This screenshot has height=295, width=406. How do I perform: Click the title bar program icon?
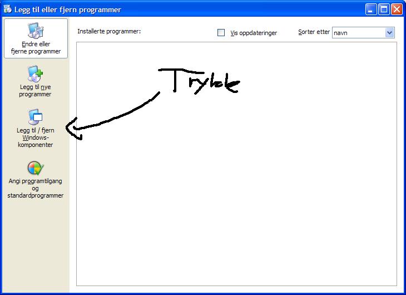[8, 9]
